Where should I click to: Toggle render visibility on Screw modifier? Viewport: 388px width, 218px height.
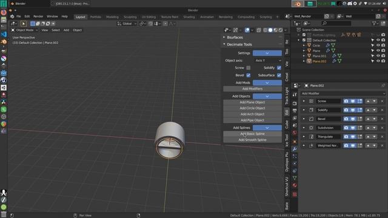pyautogui.click(x=346, y=101)
